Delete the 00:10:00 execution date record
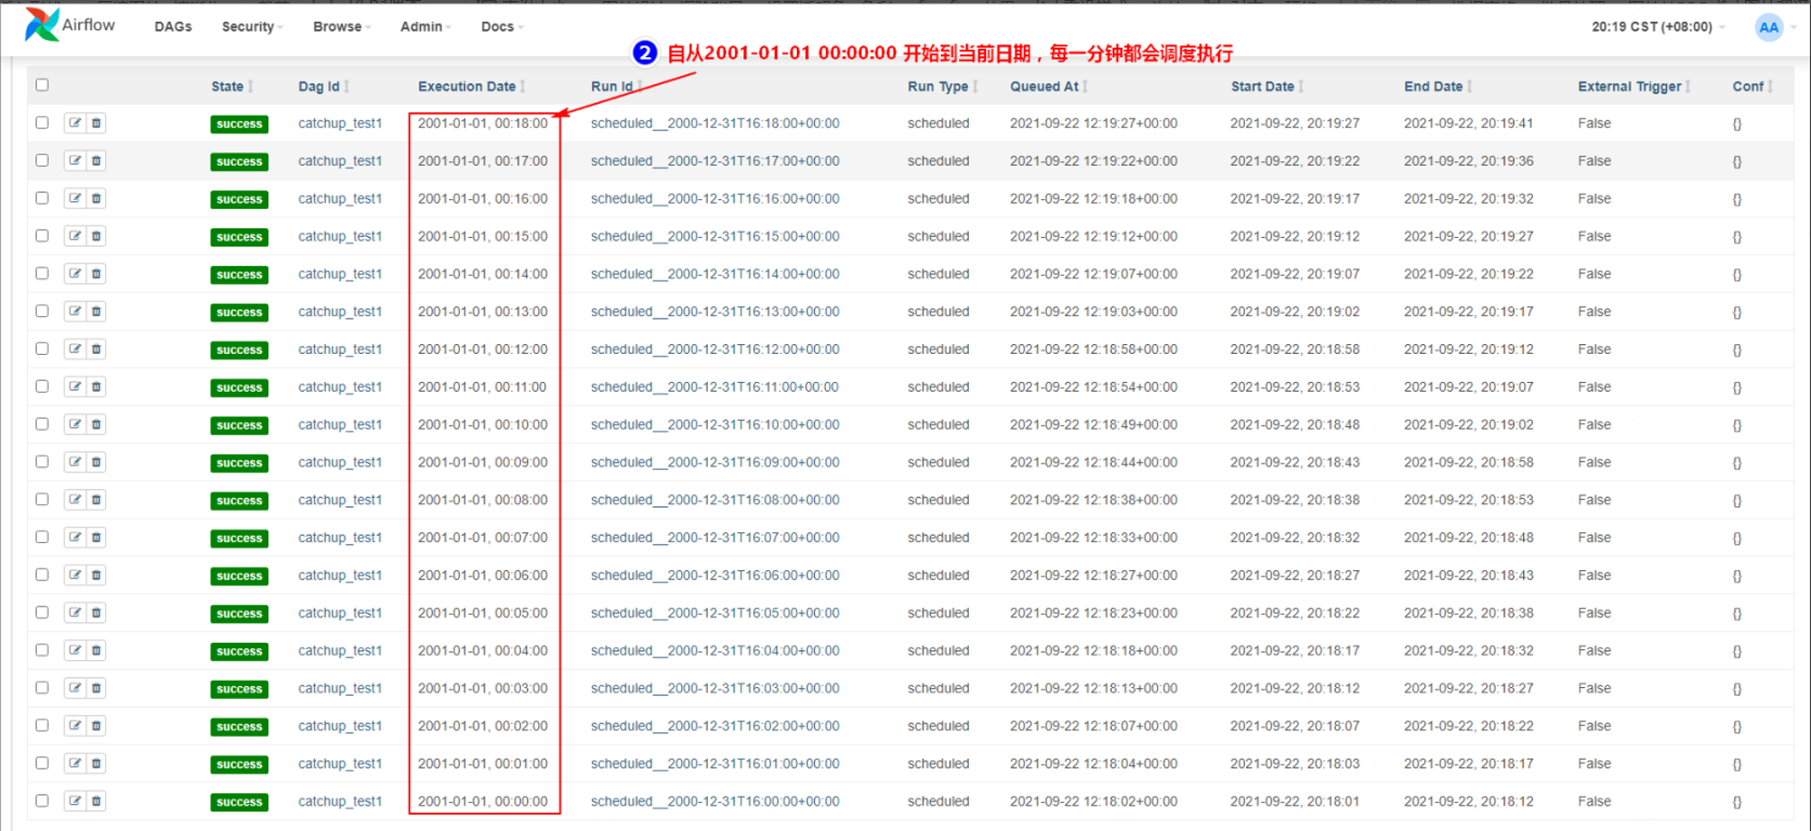 coord(96,425)
